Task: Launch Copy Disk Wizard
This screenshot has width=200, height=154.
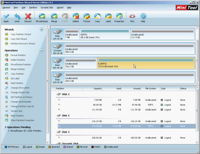Action: [x=19, y=39]
